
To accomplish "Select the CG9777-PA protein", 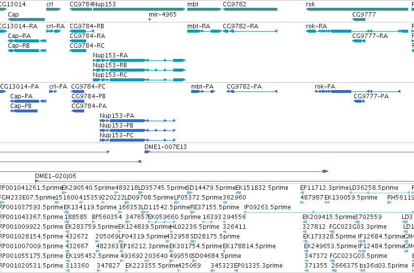I will point(359,101).
